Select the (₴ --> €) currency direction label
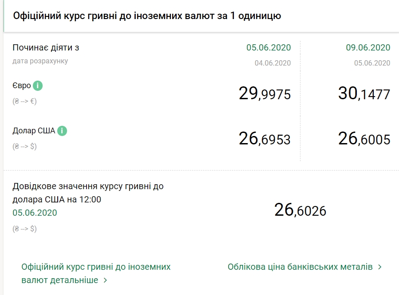Viewport: 399px width, 295px height. click(x=24, y=101)
